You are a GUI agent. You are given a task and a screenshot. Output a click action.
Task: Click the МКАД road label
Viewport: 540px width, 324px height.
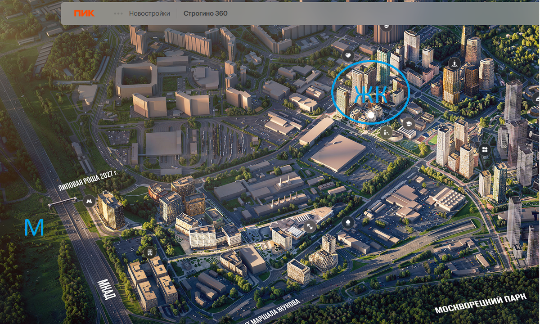coord(107,290)
